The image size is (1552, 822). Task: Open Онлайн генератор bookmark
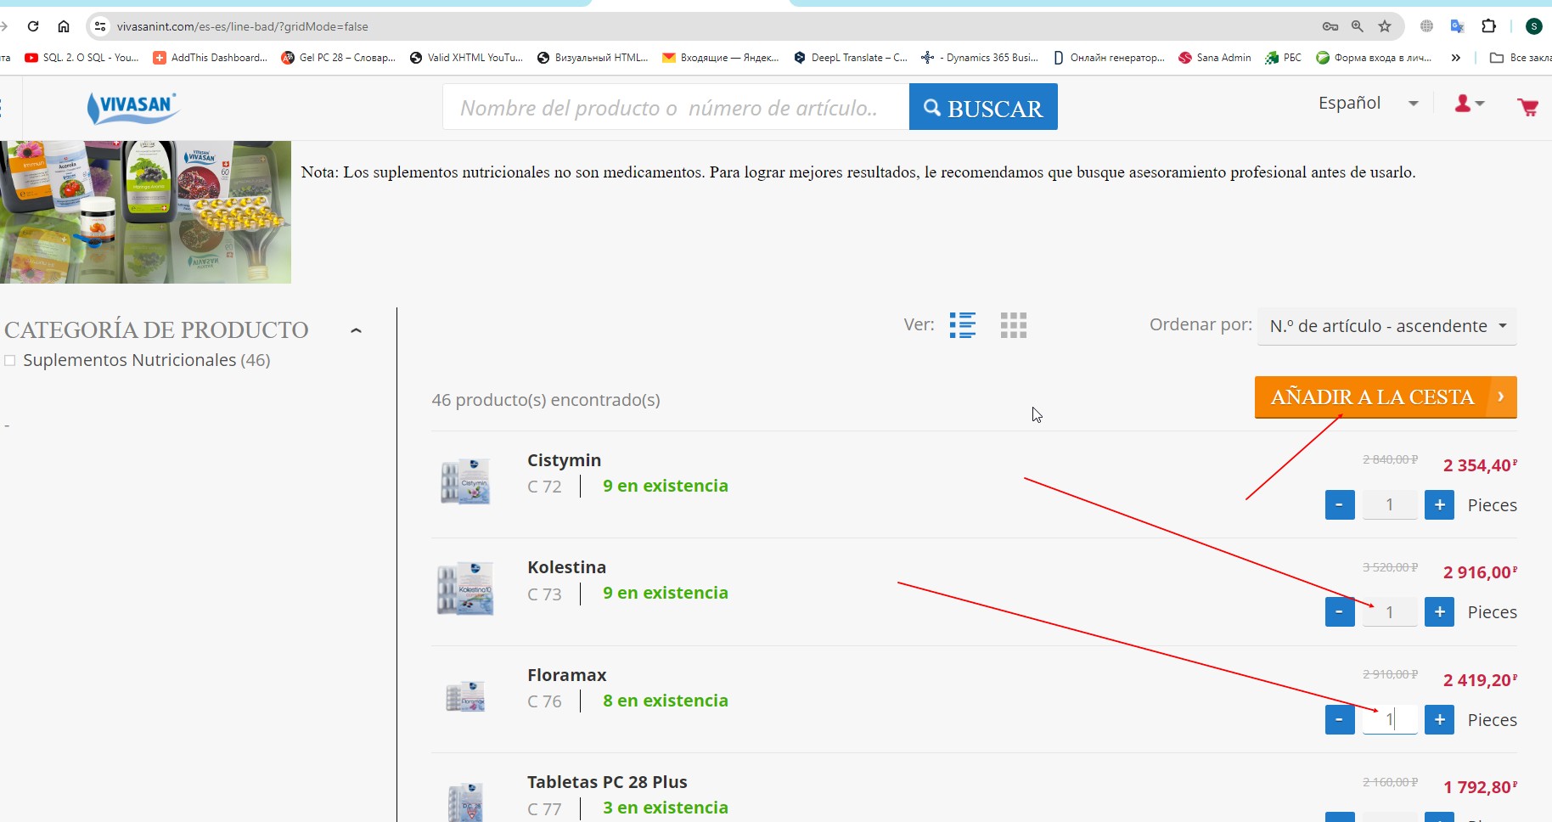[1109, 58]
